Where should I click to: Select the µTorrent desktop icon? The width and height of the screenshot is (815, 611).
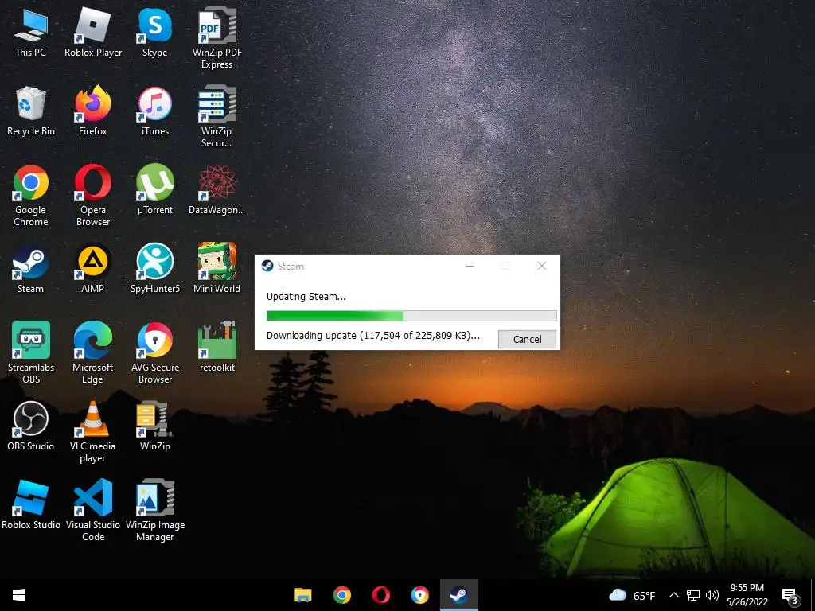tap(155, 190)
